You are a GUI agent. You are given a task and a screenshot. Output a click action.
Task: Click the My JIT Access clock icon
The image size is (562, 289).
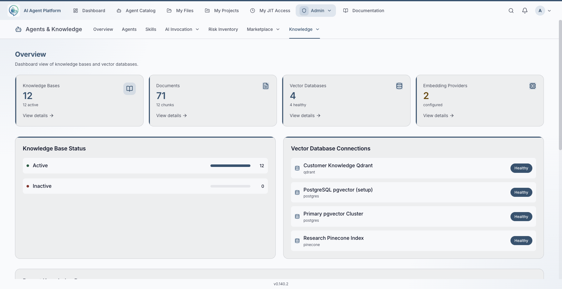[x=253, y=11]
